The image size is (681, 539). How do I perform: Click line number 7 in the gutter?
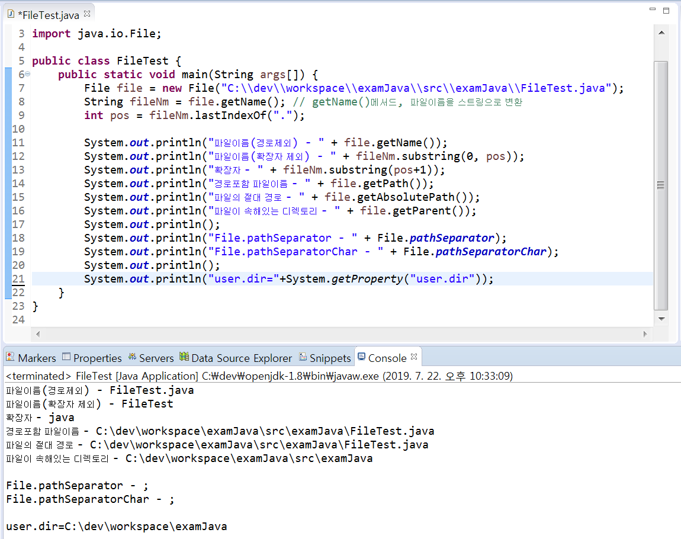(22, 88)
